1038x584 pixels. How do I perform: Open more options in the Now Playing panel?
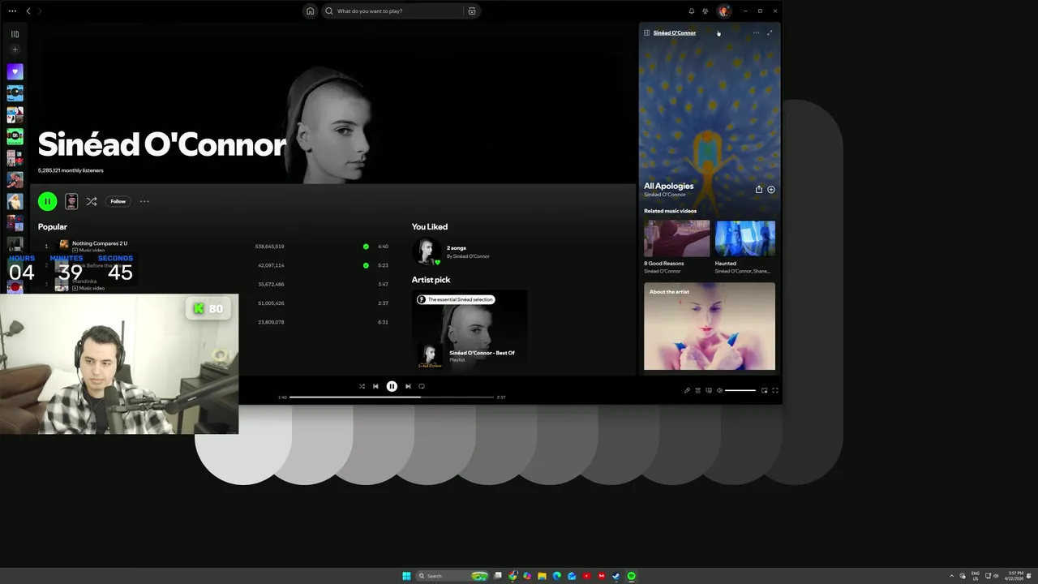point(756,32)
